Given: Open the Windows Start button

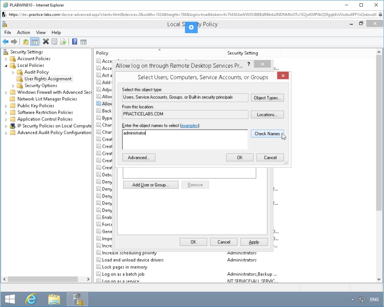Looking at the screenshot, I should point(10,299).
